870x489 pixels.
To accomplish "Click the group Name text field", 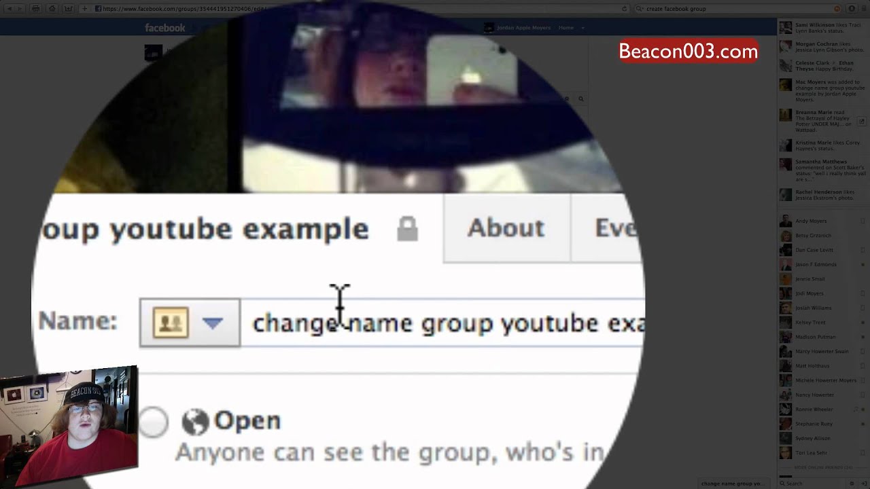I will [442, 323].
